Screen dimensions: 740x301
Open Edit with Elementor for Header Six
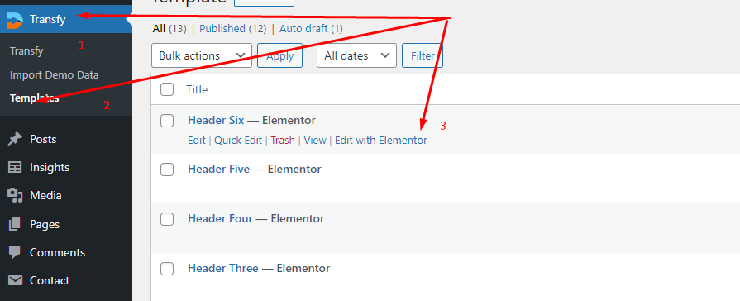(x=381, y=140)
